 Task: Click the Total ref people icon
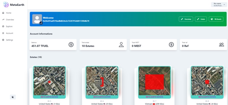(x=221, y=44)
